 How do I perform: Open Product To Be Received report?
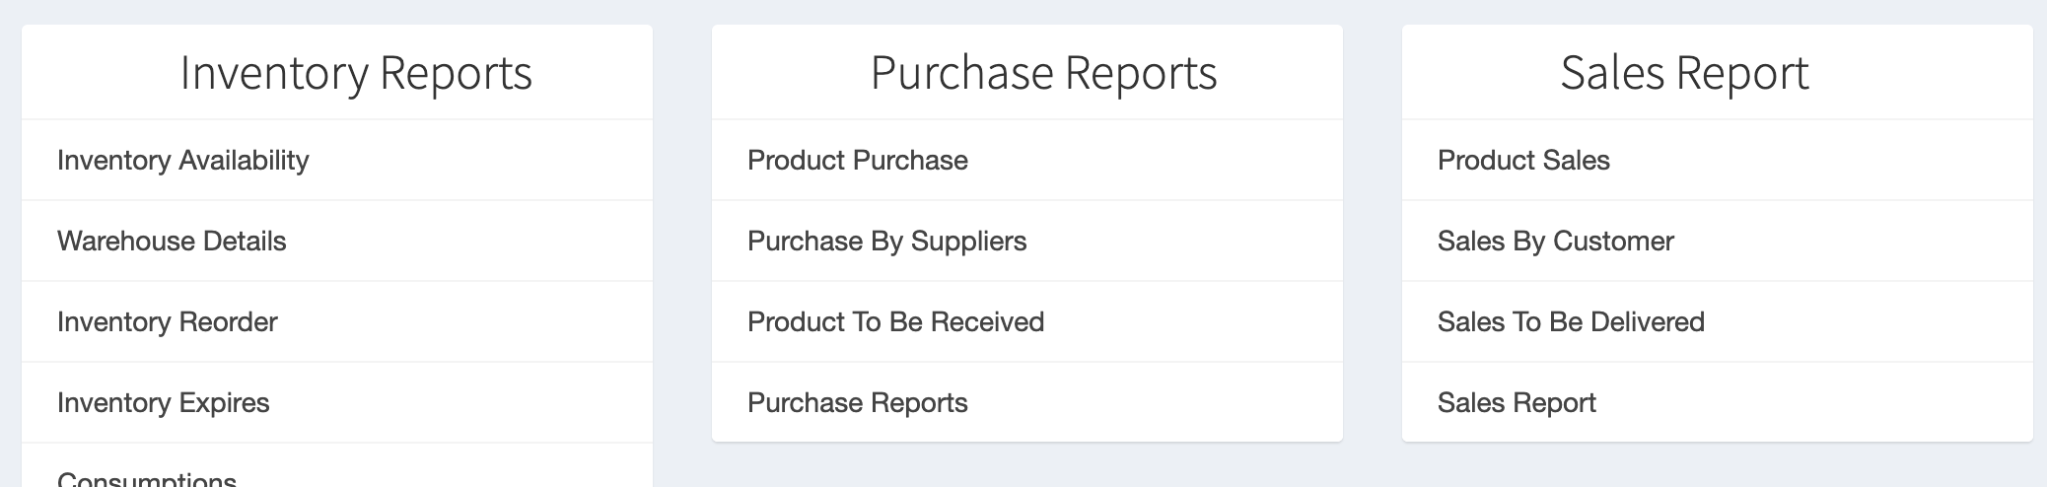point(896,321)
